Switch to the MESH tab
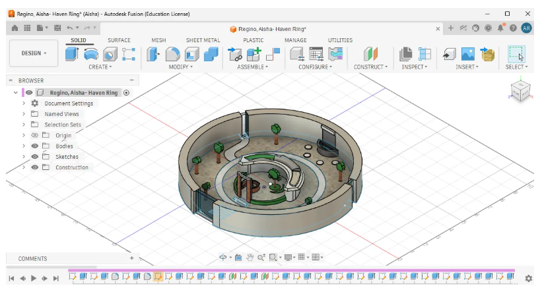Image resolution: width=540 pixels, height=288 pixels. click(158, 40)
